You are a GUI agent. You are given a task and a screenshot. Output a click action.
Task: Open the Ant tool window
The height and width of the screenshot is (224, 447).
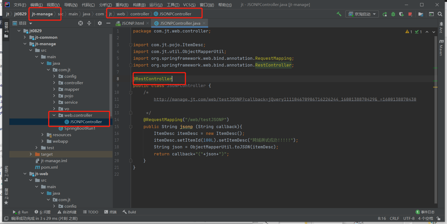tap(441, 28)
